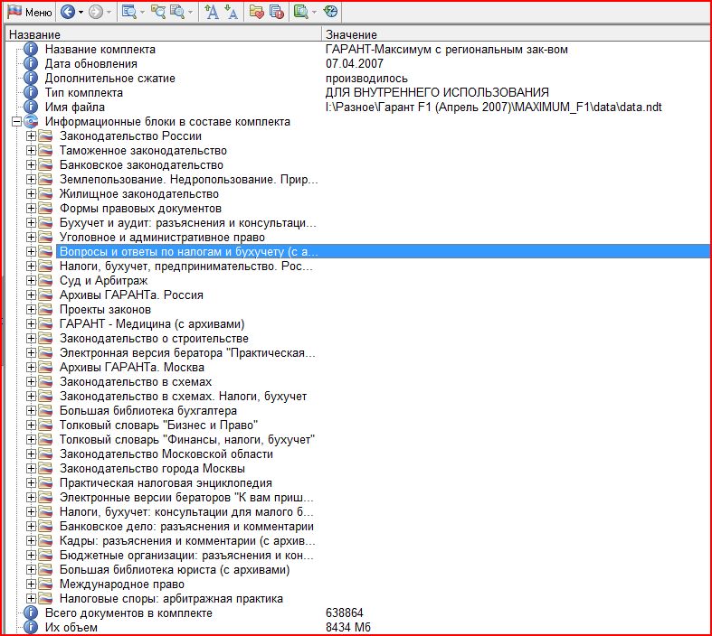Open the favorites folder with heart icon
This screenshot has width=712, height=636.
point(257,13)
